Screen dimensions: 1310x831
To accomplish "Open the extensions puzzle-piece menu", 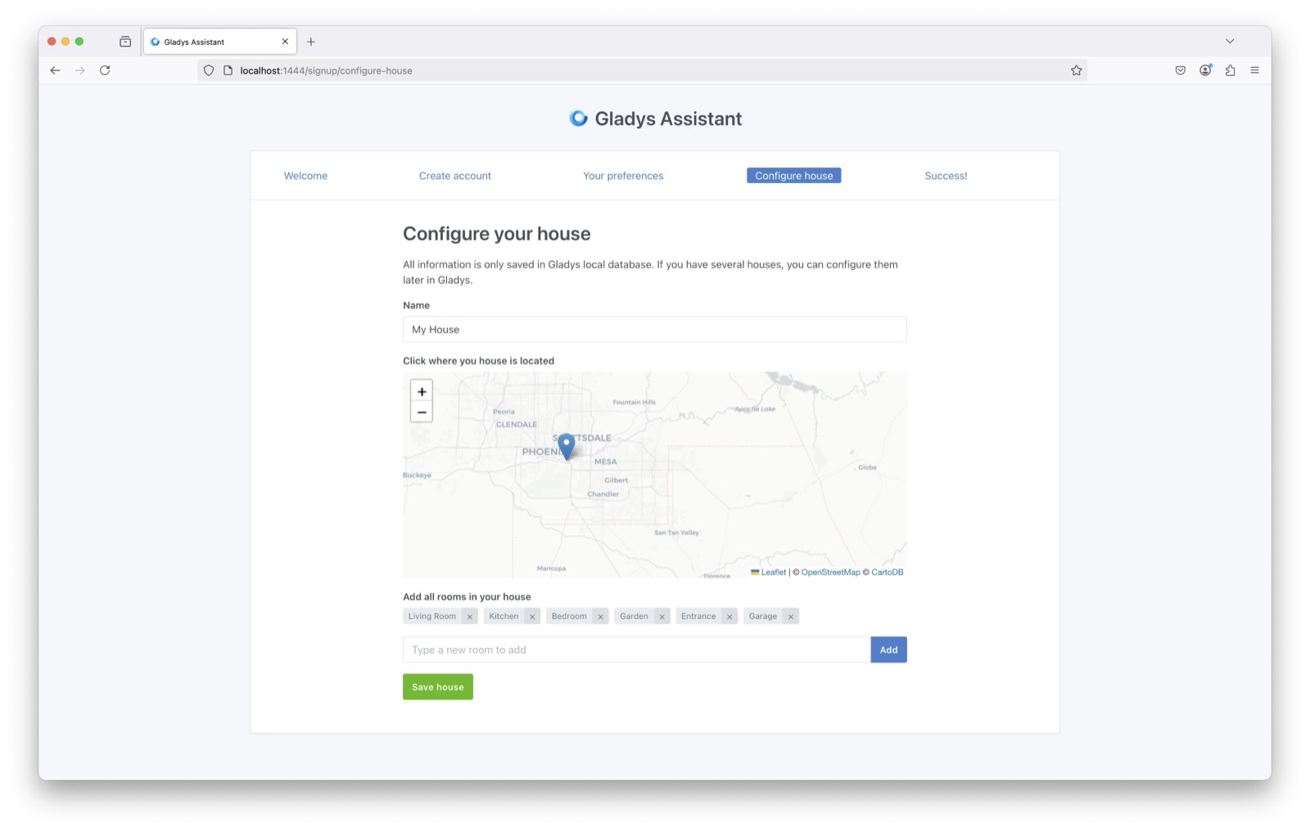I will [1230, 70].
